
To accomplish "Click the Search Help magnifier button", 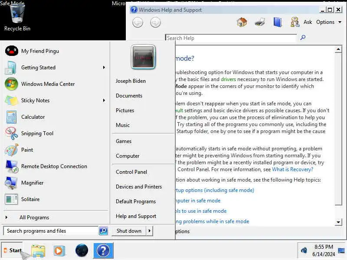I will pos(303,37).
